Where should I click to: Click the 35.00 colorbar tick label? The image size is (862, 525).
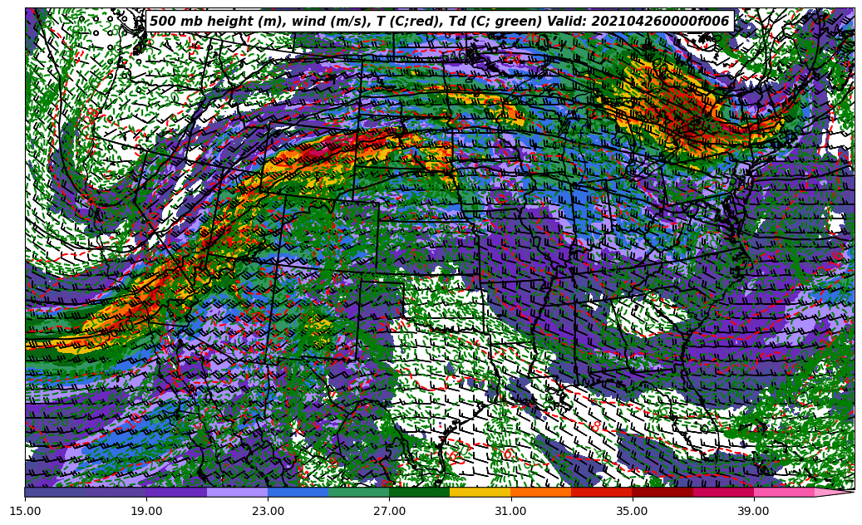(x=632, y=512)
